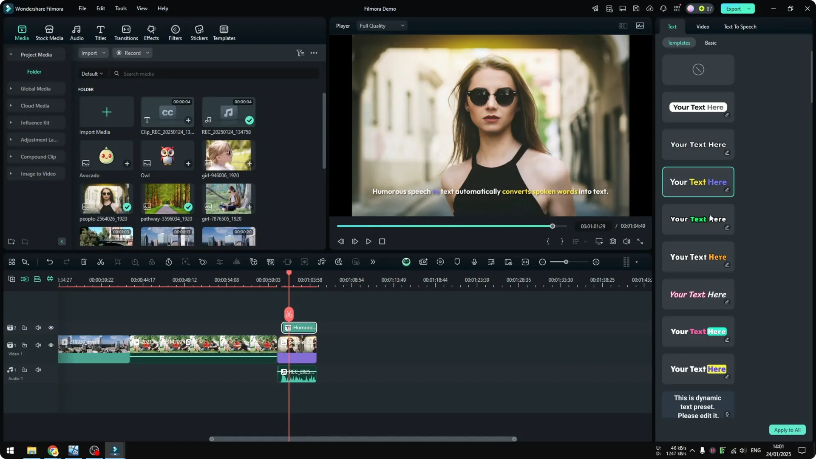Switch to the Video properties tab
The height and width of the screenshot is (459, 816).
coord(703,27)
